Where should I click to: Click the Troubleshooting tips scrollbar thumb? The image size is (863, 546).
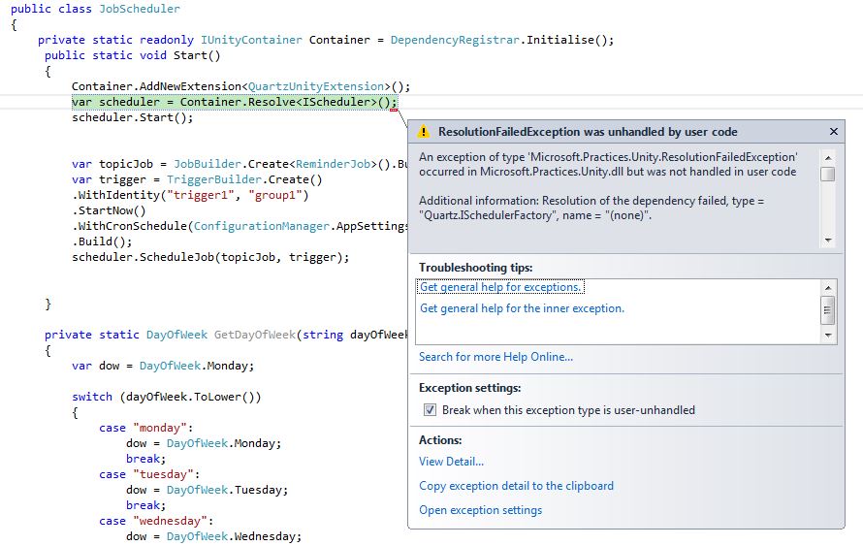click(827, 310)
